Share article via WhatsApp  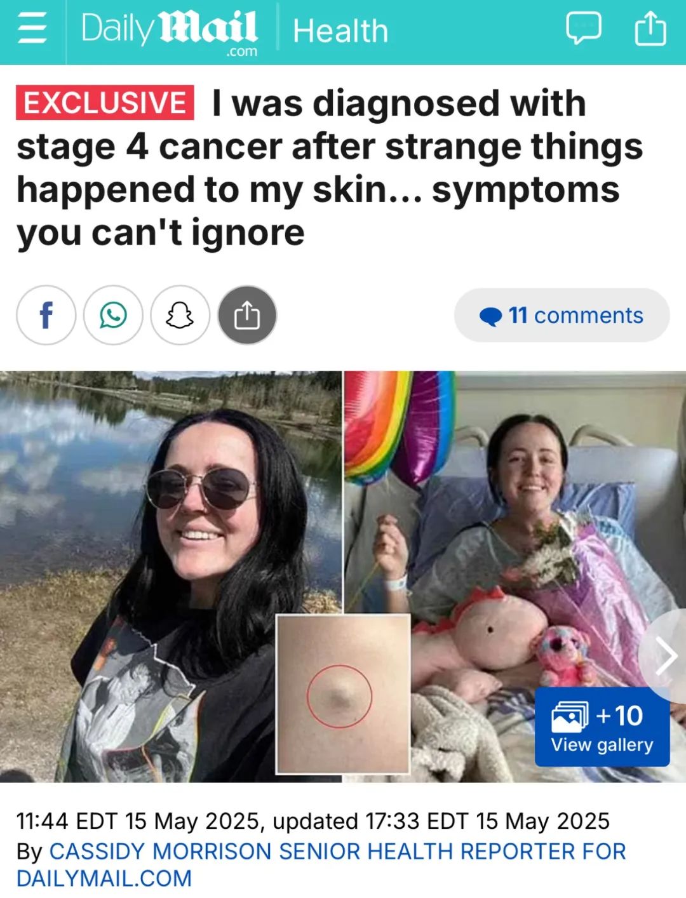[x=113, y=315]
